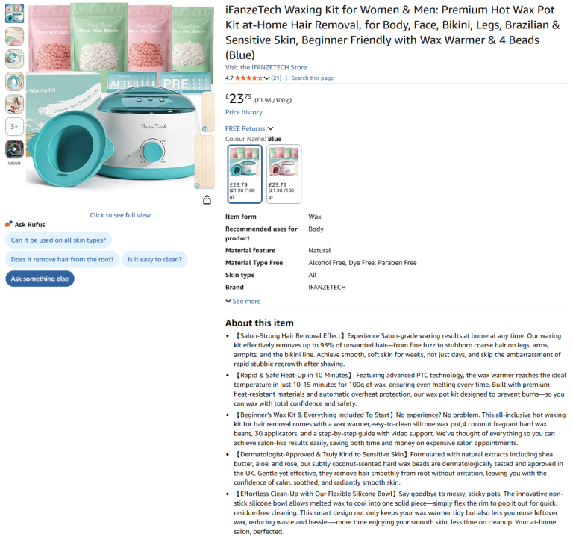Image resolution: width=573 pixels, height=537 pixels.
Task: Open the Price history link
Action: pyautogui.click(x=244, y=112)
